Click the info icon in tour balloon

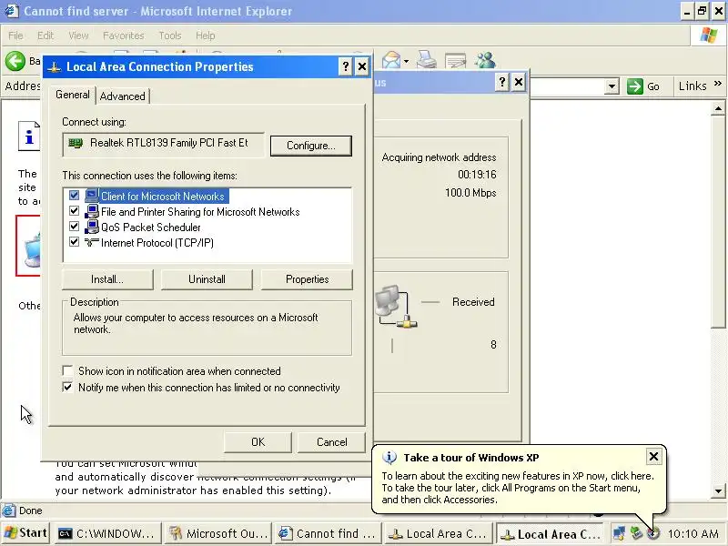(x=389, y=458)
